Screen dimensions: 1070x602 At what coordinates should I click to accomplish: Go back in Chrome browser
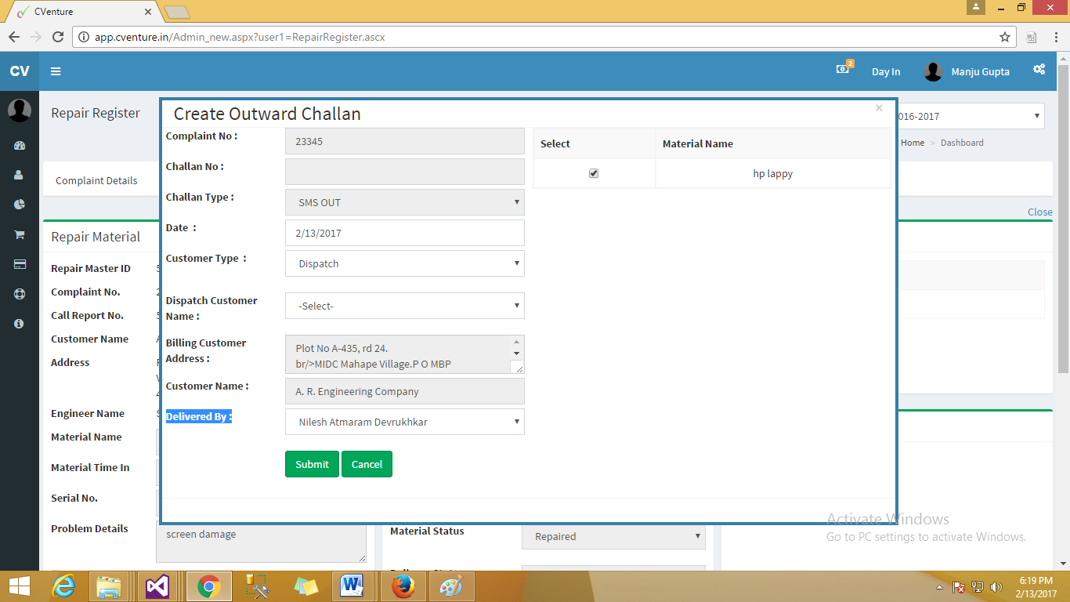14,37
